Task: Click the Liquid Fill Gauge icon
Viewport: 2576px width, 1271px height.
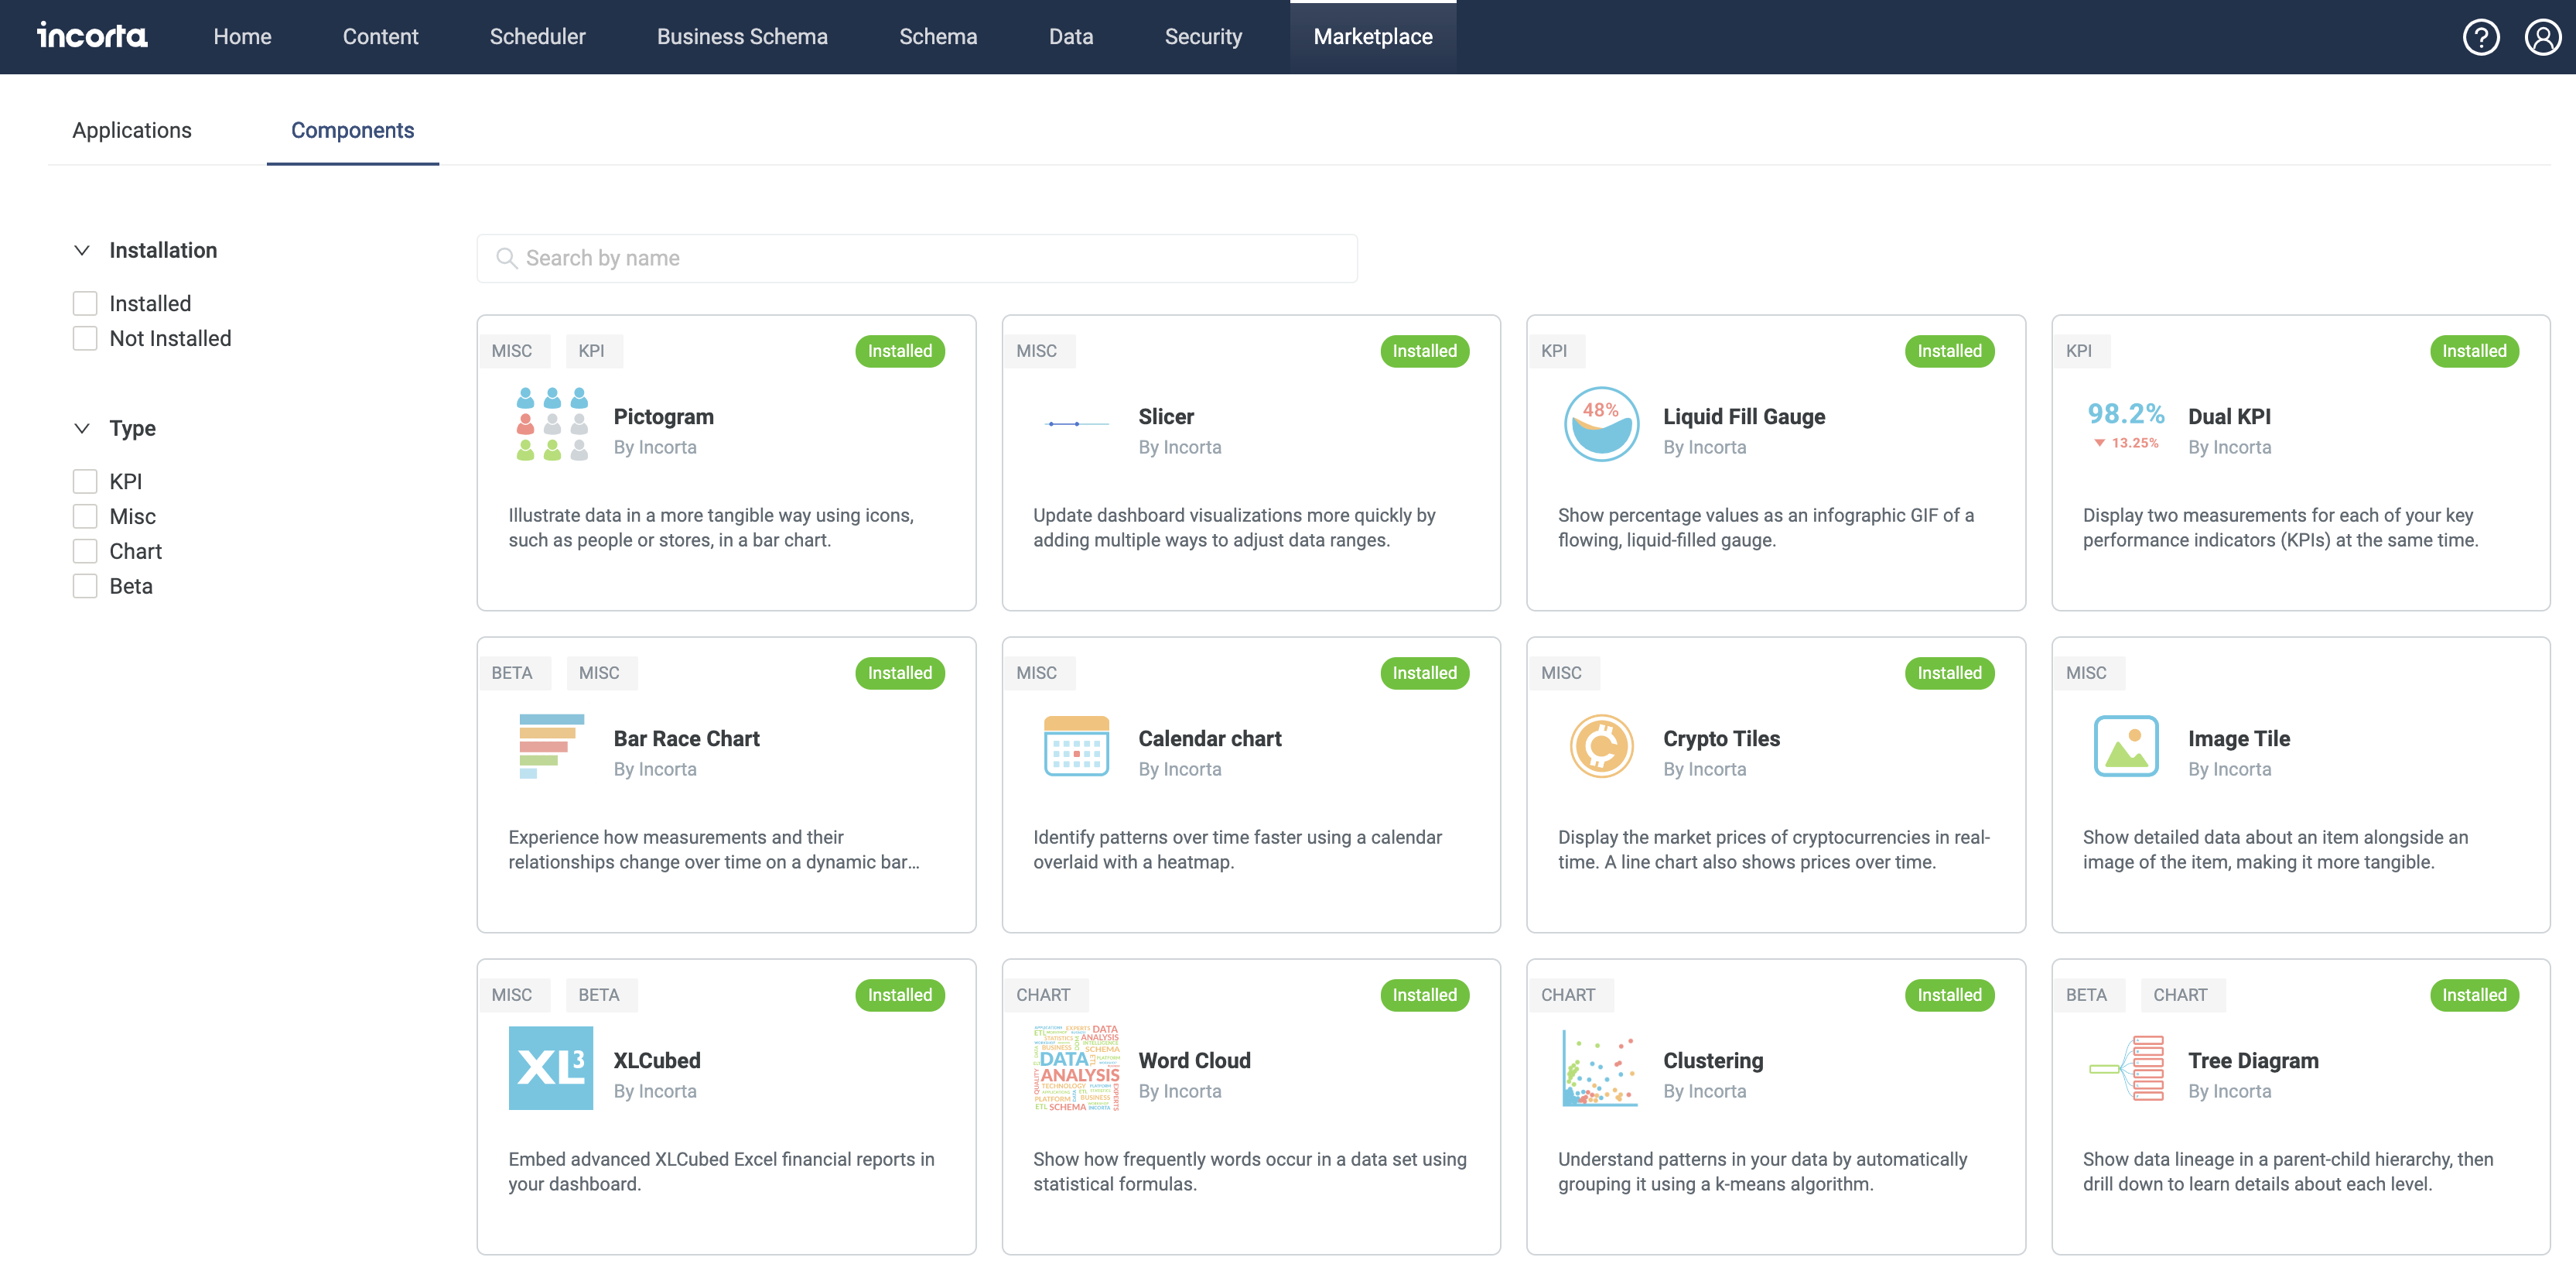Action: [1601, 424]
